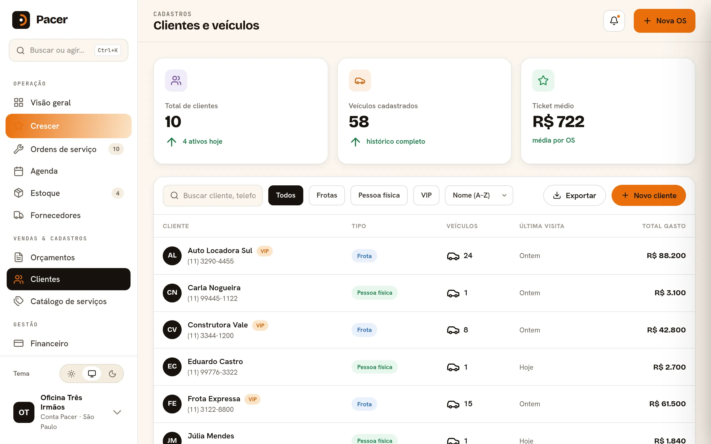Open Ordens de serviço page
Image resolution: width=711 pixels, height=444 pixels.
point(68,149)
